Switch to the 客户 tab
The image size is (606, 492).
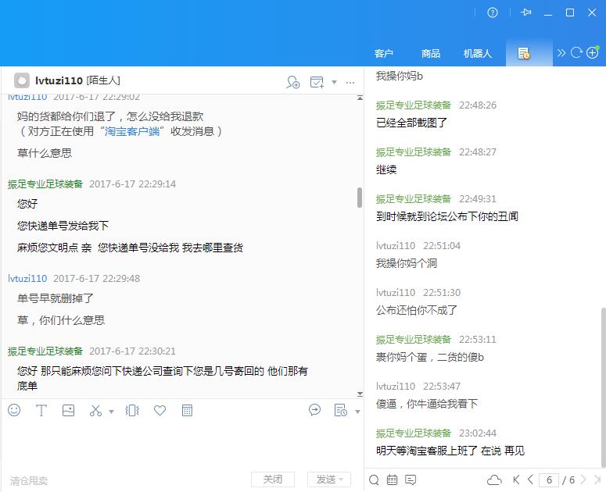point(383,53)
